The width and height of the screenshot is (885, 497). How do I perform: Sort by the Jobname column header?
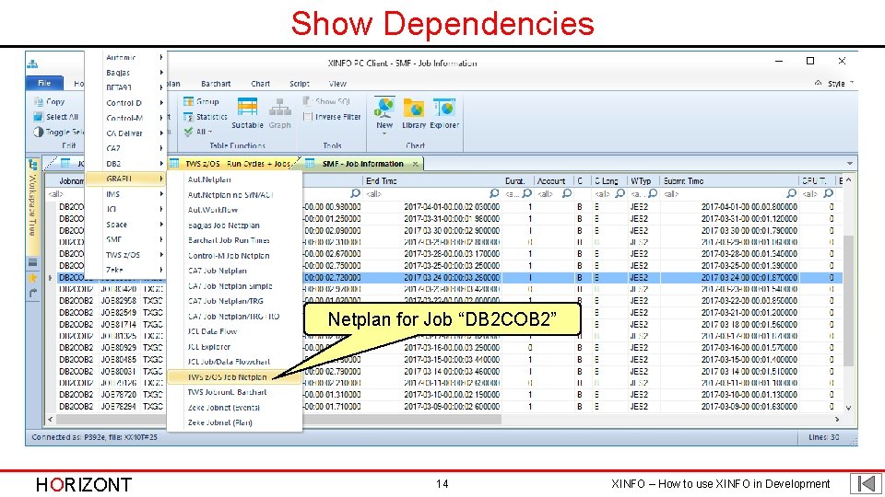pyautogui.click(x=71, y=181)
